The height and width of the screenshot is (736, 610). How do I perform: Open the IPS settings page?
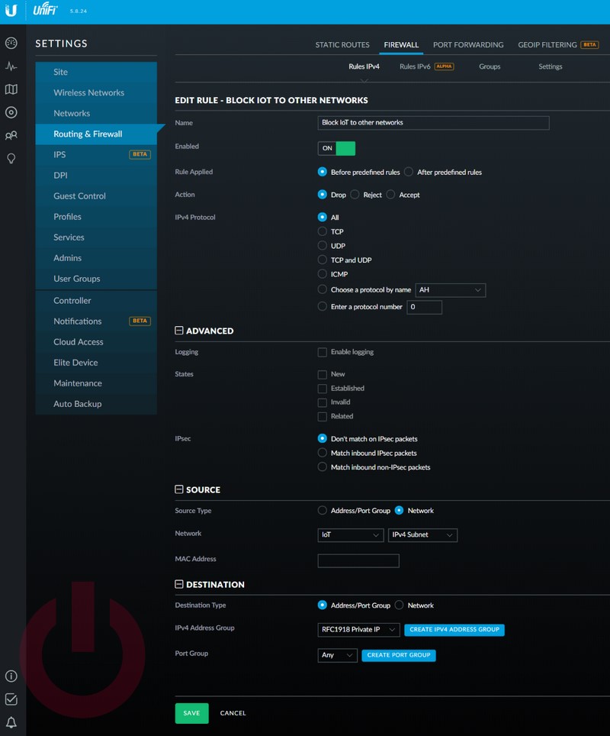(x=96, y=155)
